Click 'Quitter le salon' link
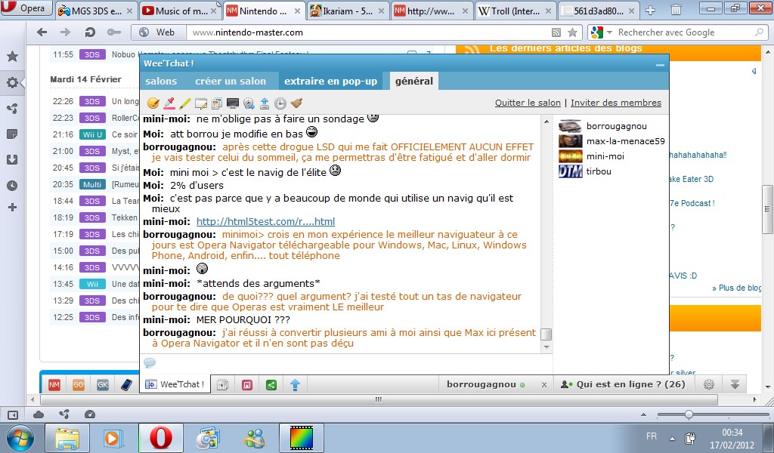 coord(528,103)
